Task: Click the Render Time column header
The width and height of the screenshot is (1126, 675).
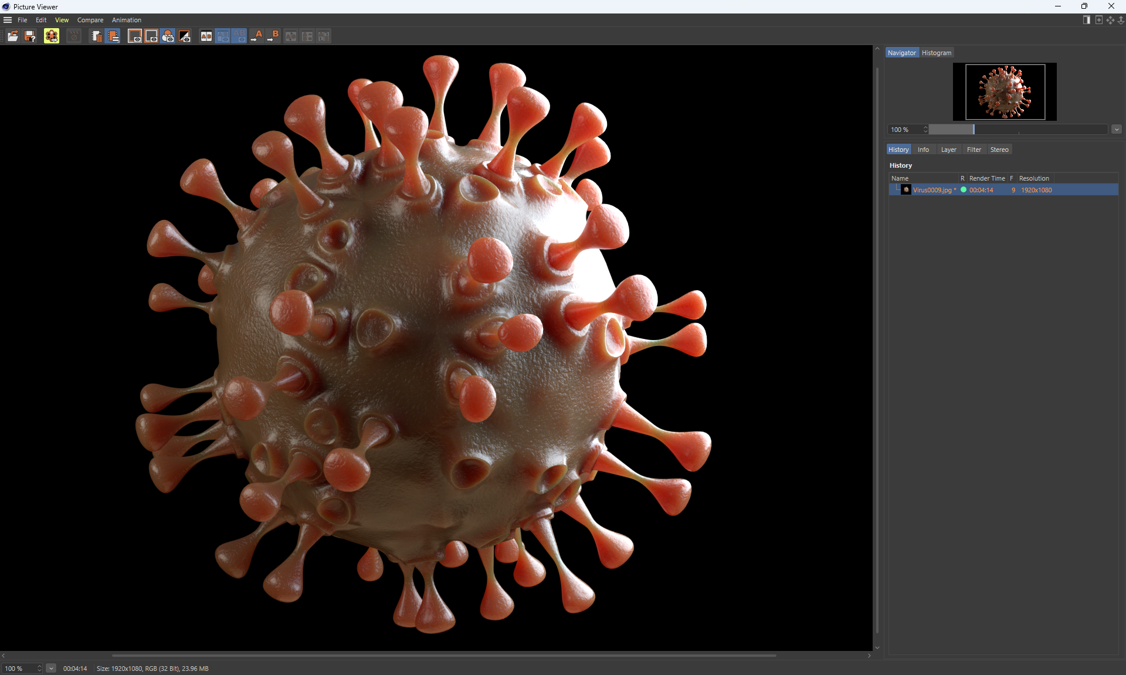Action: coord(986,178)
